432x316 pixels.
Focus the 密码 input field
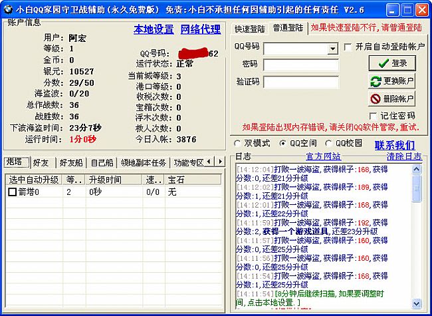point(301,65)
